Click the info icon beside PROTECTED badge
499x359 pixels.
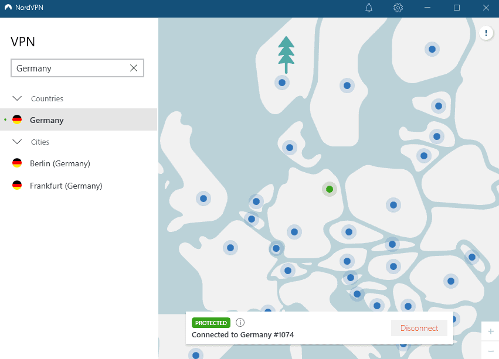pyautogui.click(x=240, y=323)
